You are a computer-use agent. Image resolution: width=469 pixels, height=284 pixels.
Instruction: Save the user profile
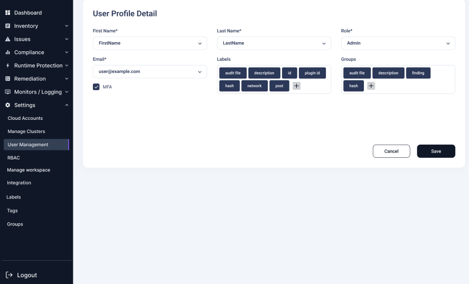436,151
